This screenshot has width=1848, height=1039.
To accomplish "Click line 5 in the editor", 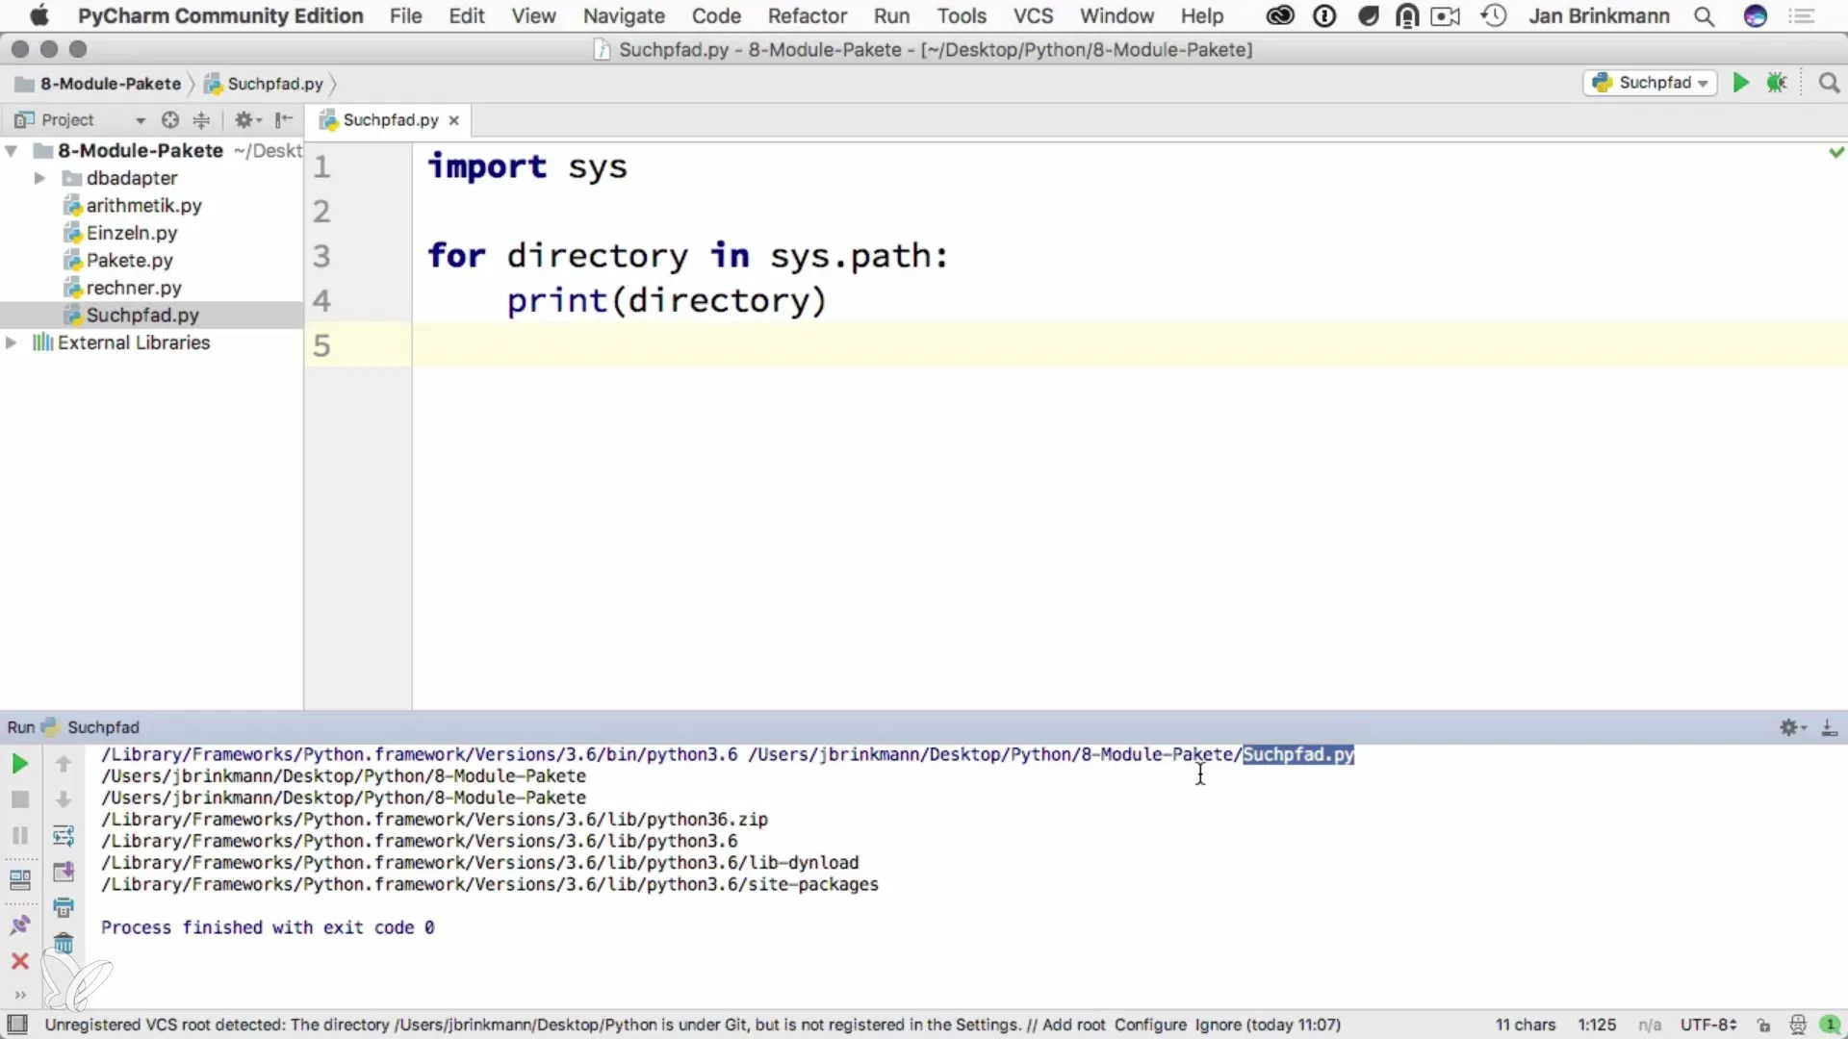I will (1130, 344).
